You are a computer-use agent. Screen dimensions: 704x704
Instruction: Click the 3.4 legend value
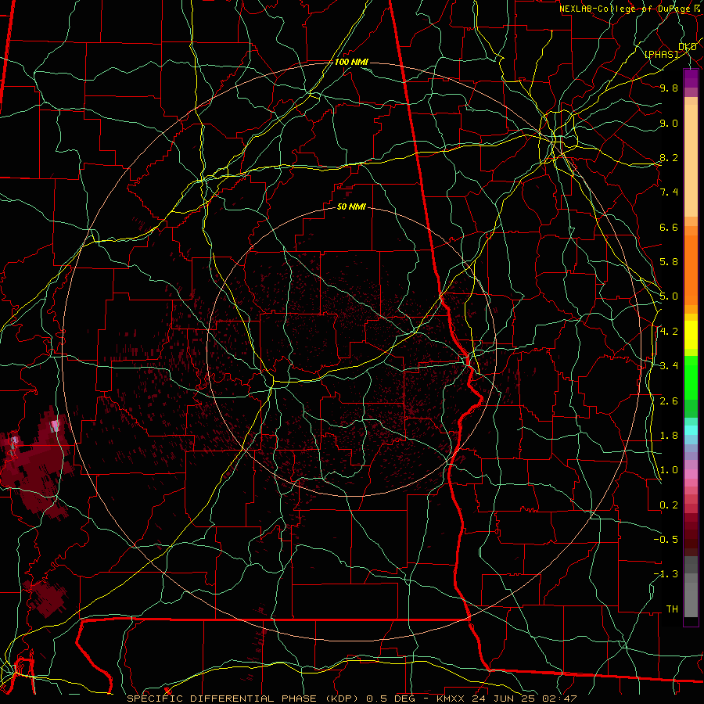[x=669, y=366]
